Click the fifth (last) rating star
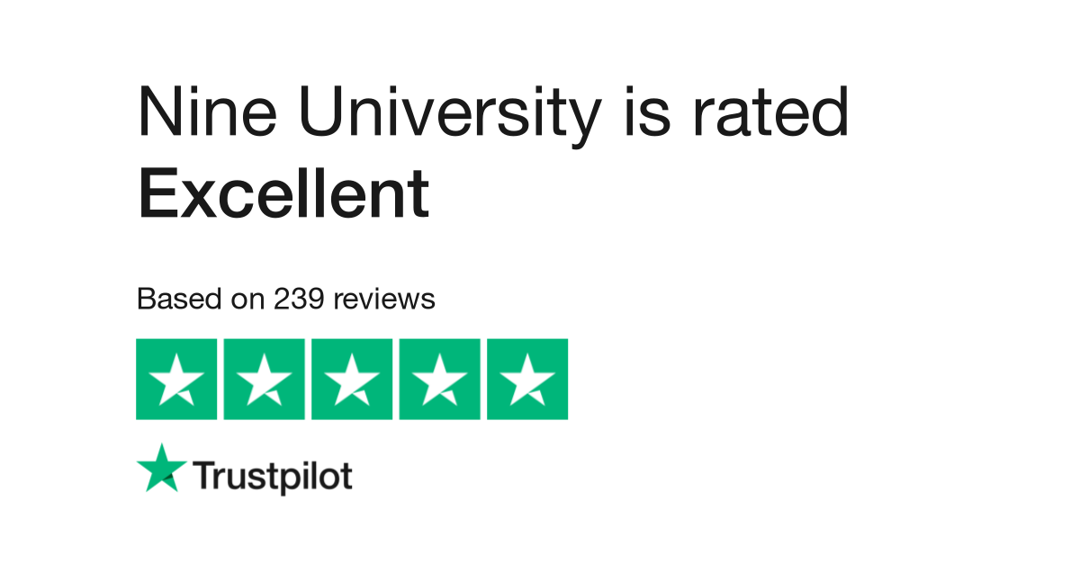Viewport: 1080px width, 564px height. [x=527, y=379]
